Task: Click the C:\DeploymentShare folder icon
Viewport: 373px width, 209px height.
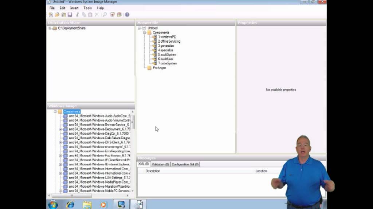Action: (x=55, y=28)
